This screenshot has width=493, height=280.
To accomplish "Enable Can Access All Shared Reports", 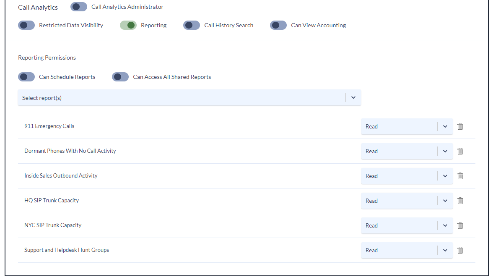I will [x=120, y=77].
